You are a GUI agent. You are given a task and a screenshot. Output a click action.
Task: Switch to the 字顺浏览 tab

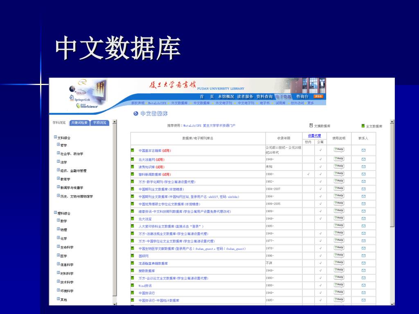point(99,123)
